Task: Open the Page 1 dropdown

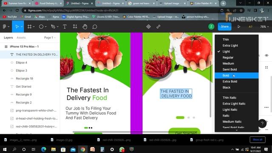Action: pyautogui.click(x=50, y=37)
